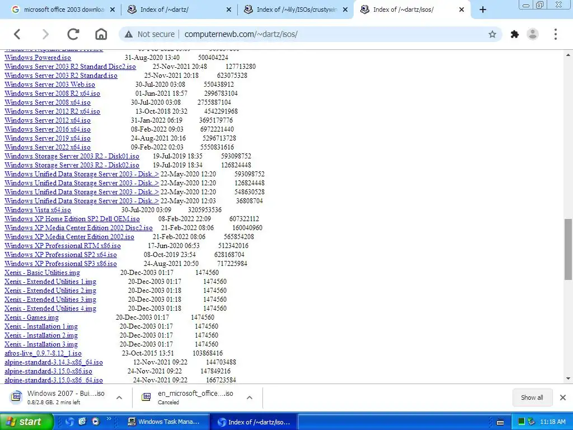
Task: Close the microsoft office 2003 download tab
Action: 112,10
